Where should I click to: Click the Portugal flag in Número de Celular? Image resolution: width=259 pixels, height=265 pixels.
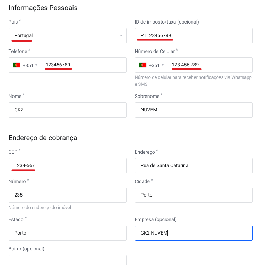tap(143, 65)
